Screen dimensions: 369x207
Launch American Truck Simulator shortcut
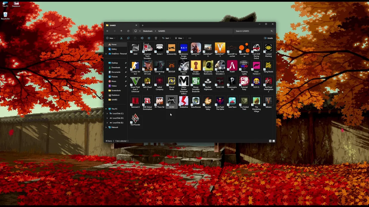147,51
